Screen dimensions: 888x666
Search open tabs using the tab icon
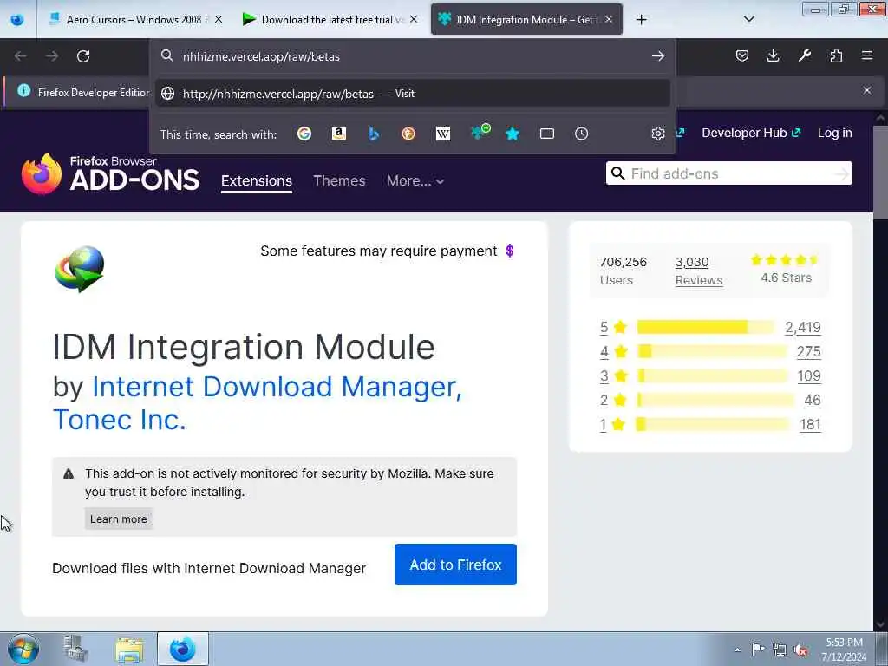coord(547,134)
